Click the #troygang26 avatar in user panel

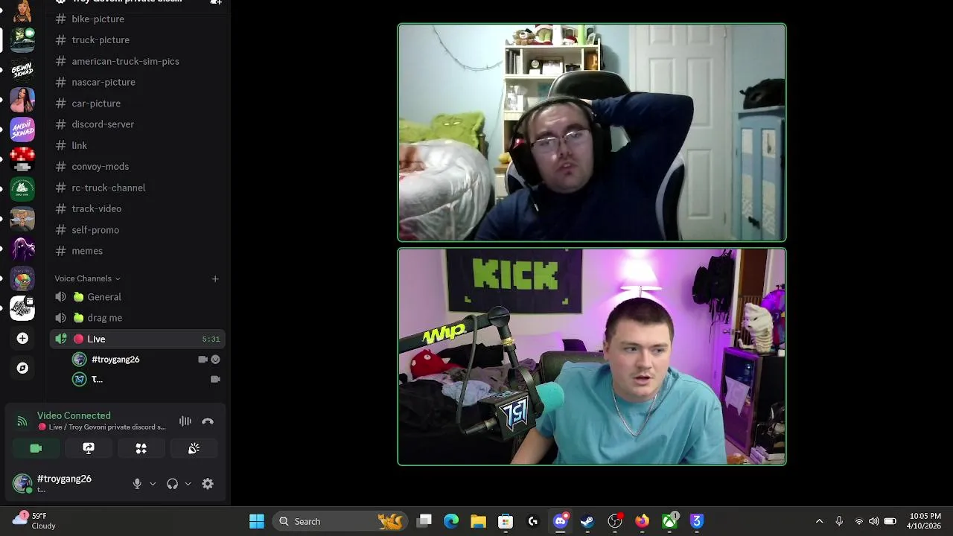pos(22,483)
